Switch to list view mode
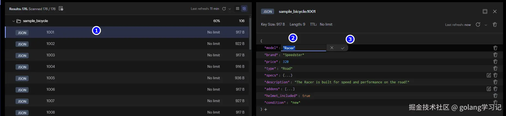Screen dimensions: 506x116 [238, 9]
